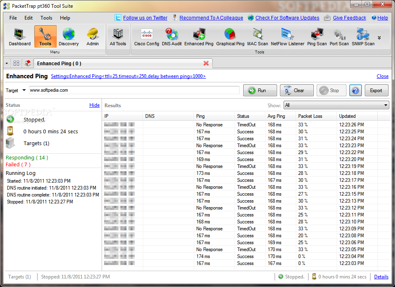Expand the tools toolbar overflow chevron
395x287 pixels.
(379, 38)
